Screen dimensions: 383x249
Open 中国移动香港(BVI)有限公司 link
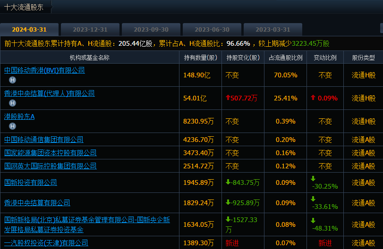[44, 70]
